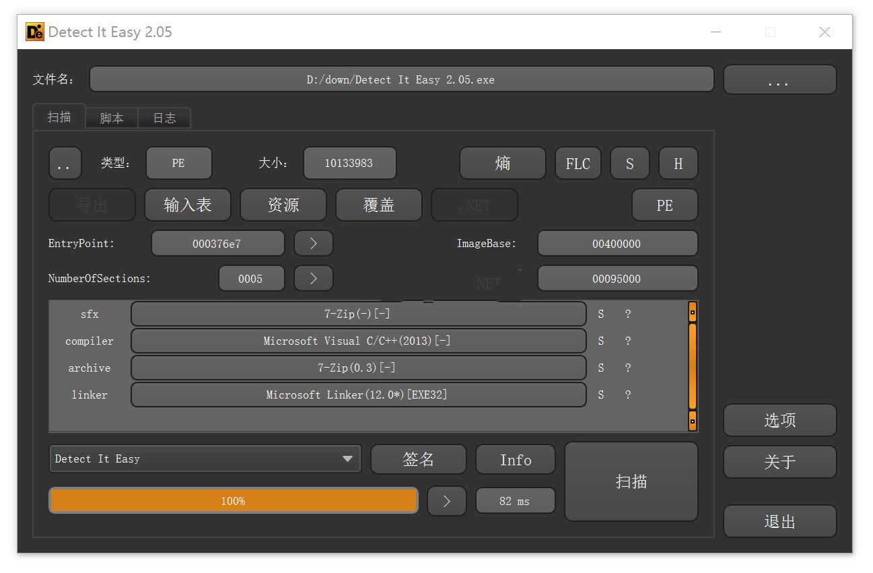
Task: Open the 选项 options button
Action: [779, 421]
